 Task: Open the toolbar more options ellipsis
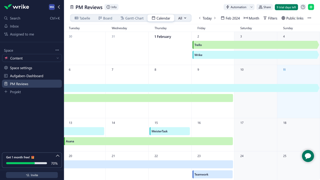coord(309,18)
